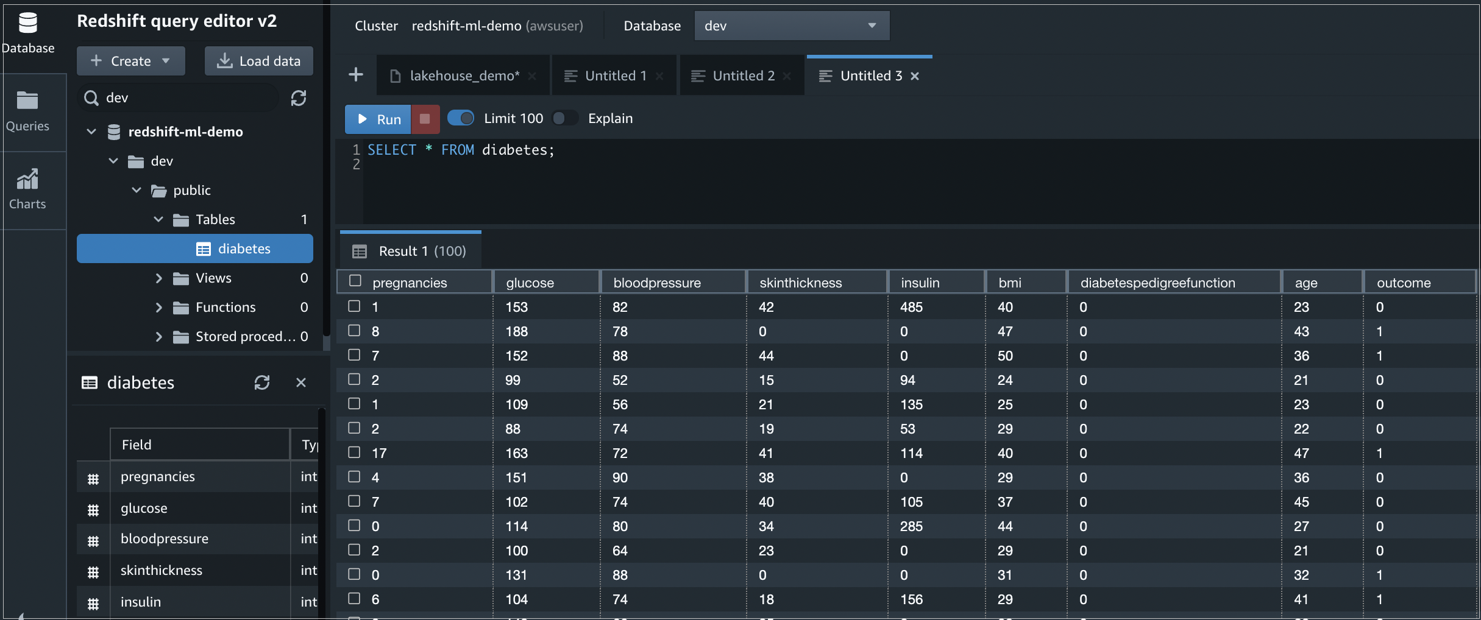Sort by the glucose column header

click(x=547, y=283)
